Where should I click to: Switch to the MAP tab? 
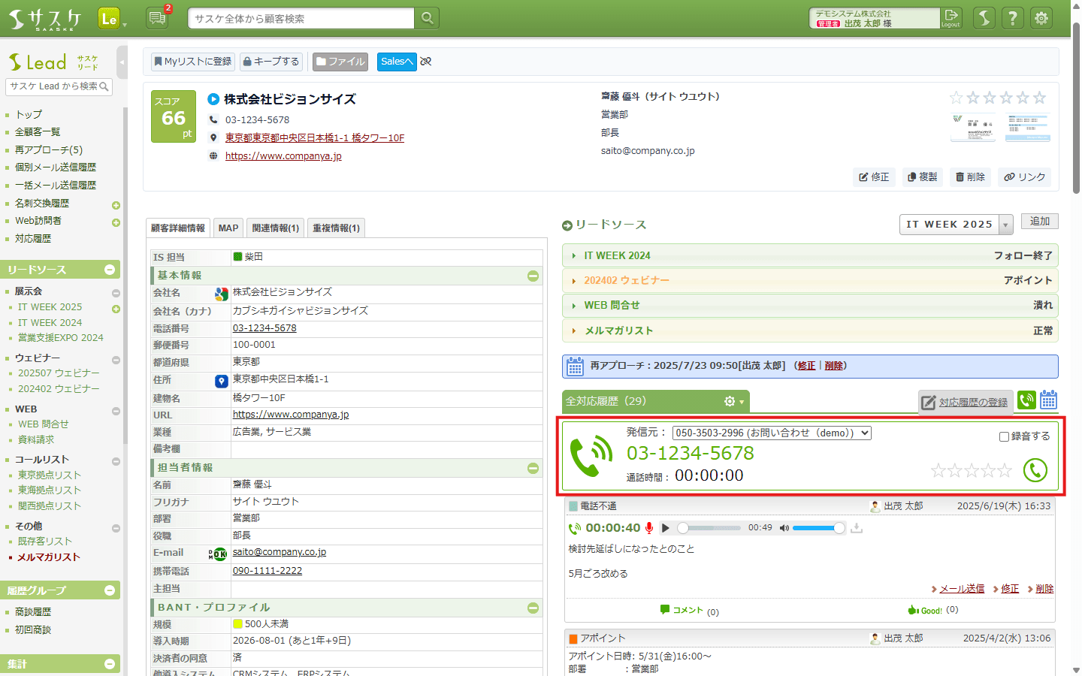228,228
